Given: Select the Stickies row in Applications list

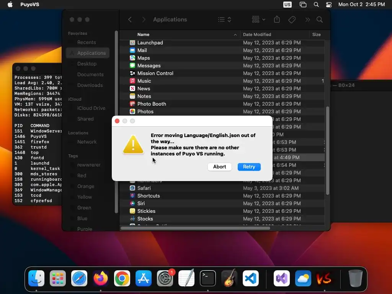Looking at the screenshot, I should point(222,211).
